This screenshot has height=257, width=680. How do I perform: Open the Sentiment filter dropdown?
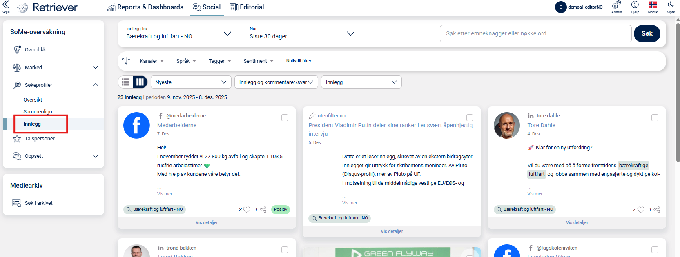coord(258,61)
